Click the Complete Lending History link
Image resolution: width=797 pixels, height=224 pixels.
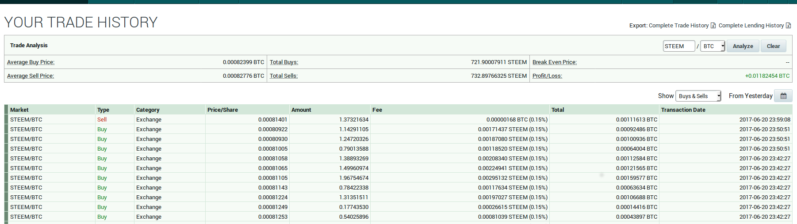tap(751, 26)
